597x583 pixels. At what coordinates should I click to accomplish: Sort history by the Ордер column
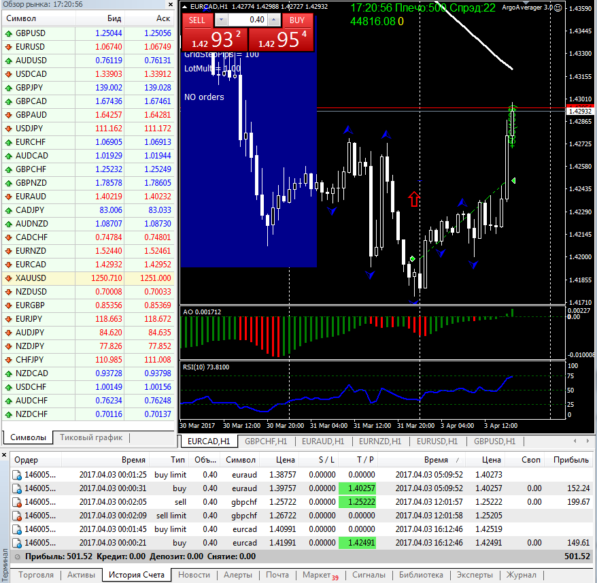click(36, 460)
